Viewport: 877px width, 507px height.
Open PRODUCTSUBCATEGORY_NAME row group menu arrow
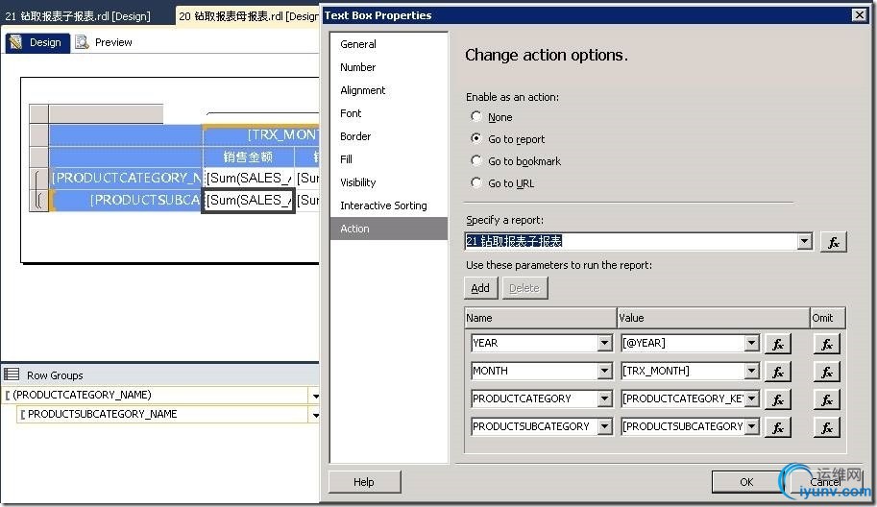[315, 415]
